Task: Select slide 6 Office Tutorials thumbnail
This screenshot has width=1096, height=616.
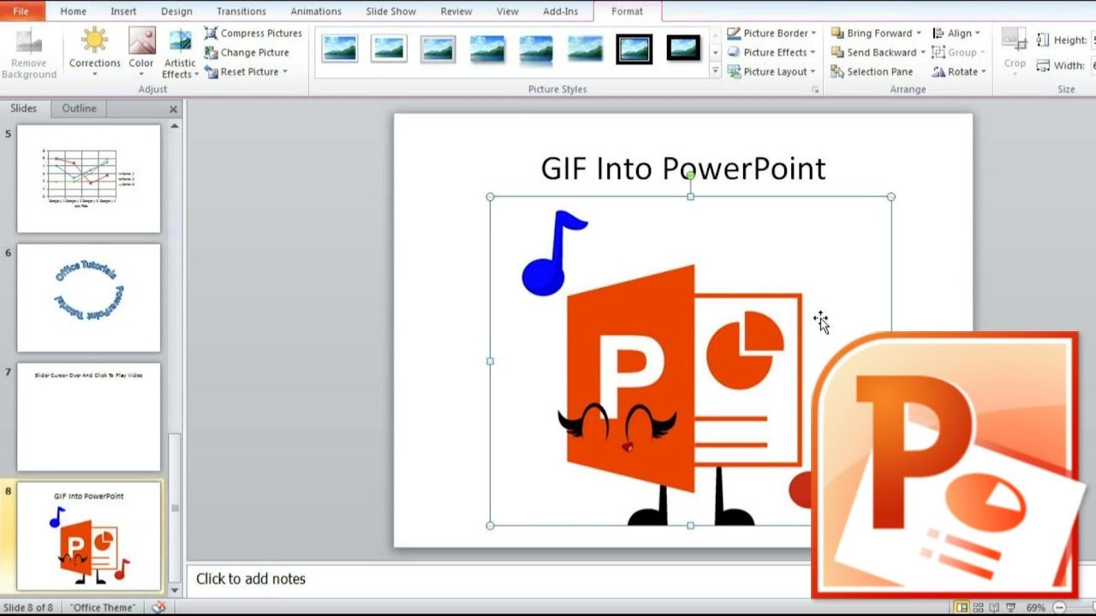Action: coord(89,297)
